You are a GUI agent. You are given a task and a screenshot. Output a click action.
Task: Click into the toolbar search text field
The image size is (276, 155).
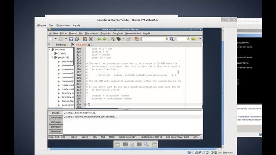(153, 39)
